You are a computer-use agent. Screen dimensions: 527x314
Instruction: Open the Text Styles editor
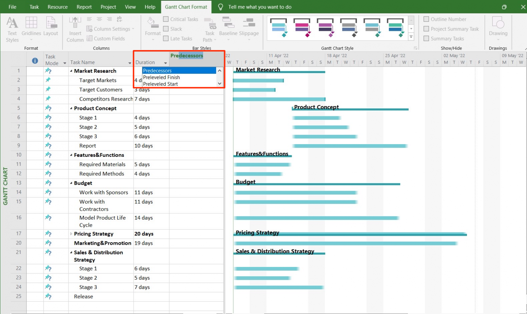pyautogui.click(x=12, y=28)
